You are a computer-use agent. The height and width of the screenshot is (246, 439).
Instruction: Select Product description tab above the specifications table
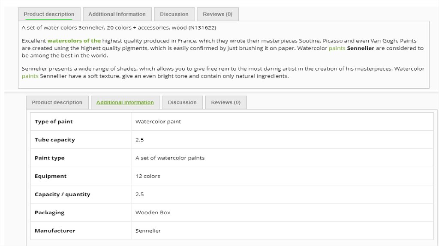point(57,102)
